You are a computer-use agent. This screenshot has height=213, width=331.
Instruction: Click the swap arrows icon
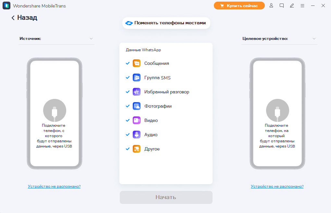coord(129,23)
